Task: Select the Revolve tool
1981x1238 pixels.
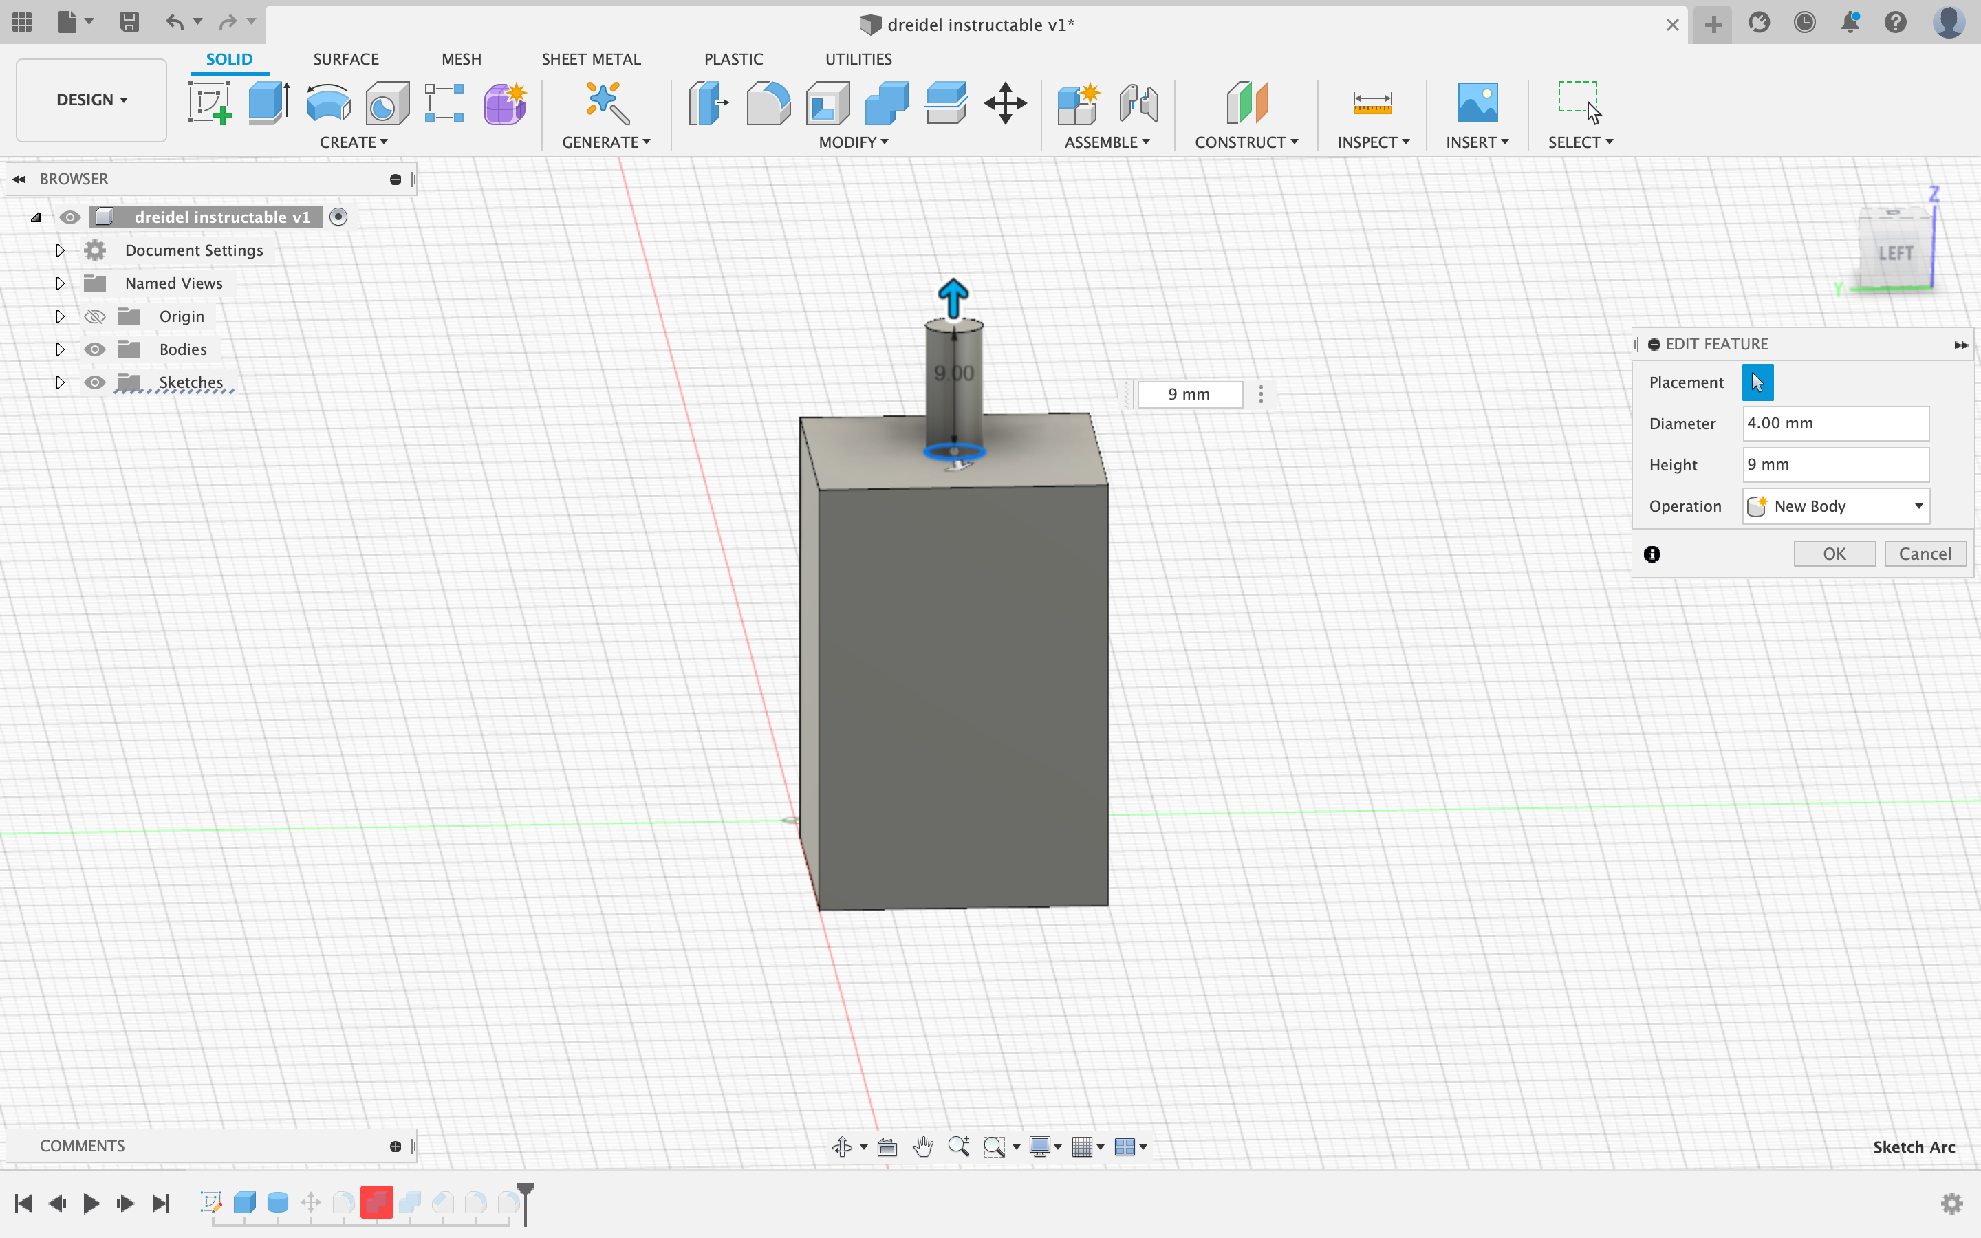Action: click(x=327, y=103)
